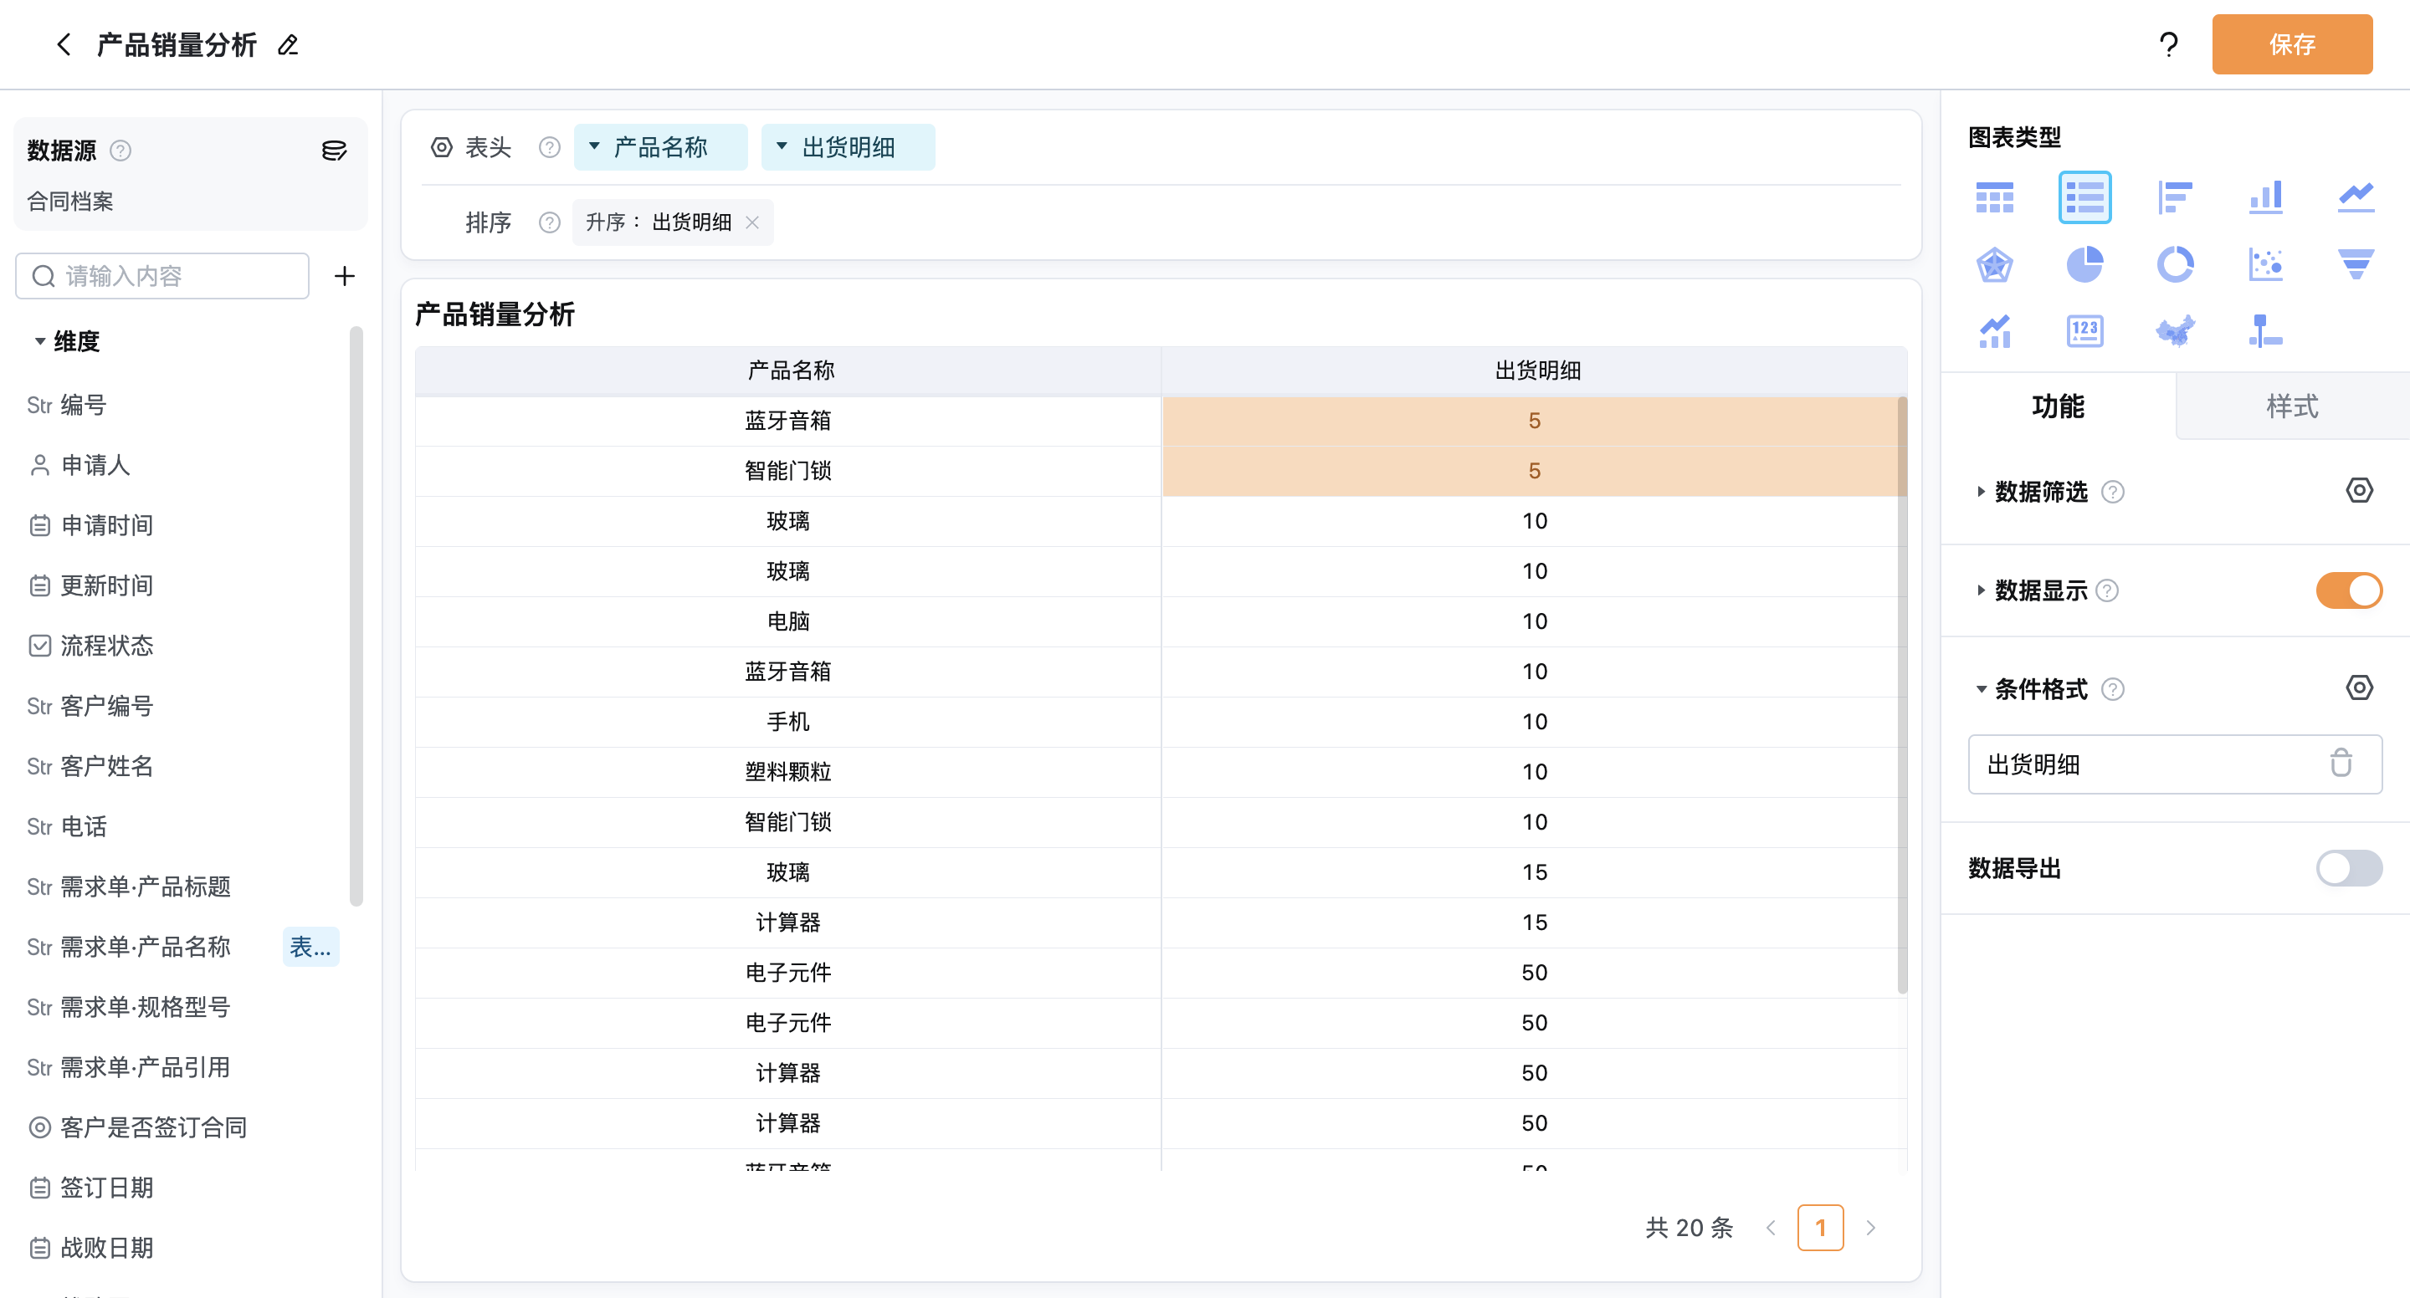Switch to the 样式 tab
Viewport: 2410px width, 1298px height.
pos(2292,406)
